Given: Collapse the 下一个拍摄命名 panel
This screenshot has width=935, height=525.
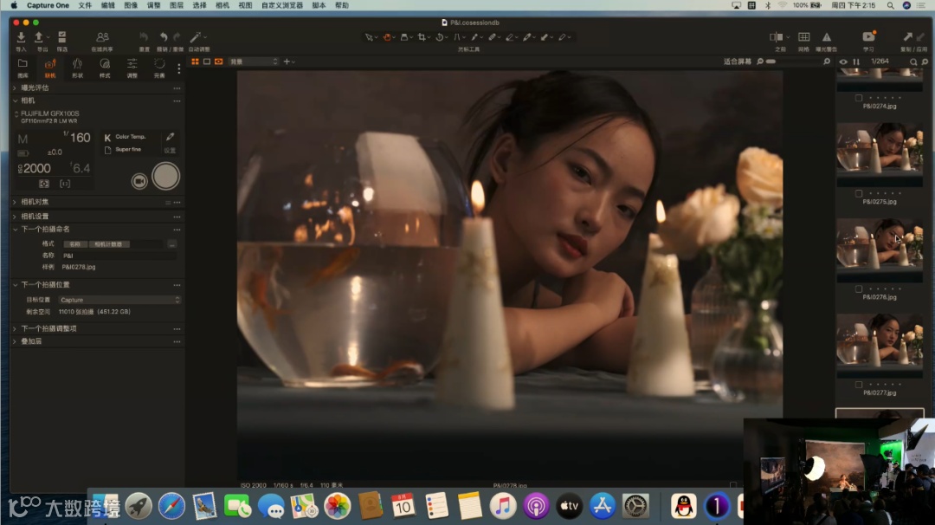Looking at the screenshot, I should click(15, 229).
